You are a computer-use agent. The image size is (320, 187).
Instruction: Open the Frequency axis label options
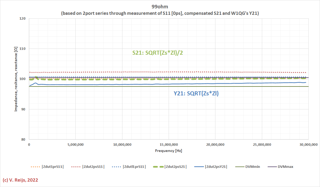pyautogui.click(x=169, y=151)
